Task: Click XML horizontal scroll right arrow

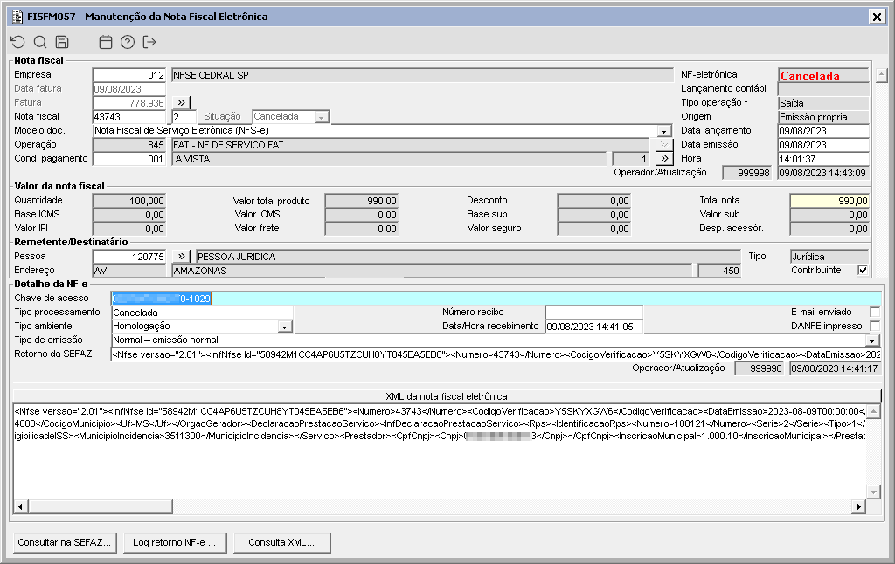Action: (858, 506)
